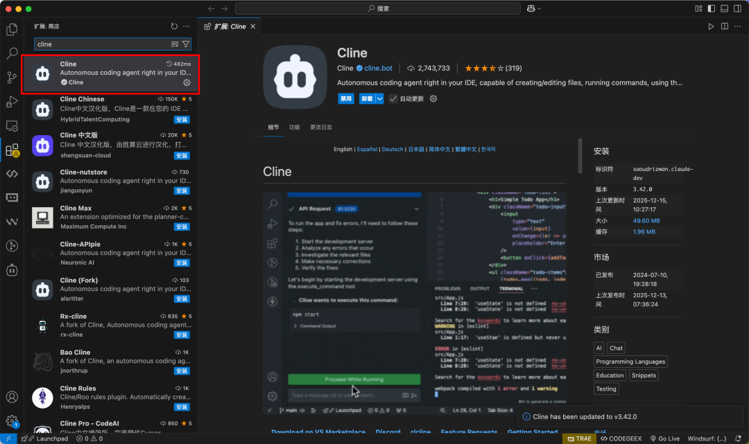Toggle the auto update checkbox
This screenshot has height=444, width=749.
(x=393, y=99)
